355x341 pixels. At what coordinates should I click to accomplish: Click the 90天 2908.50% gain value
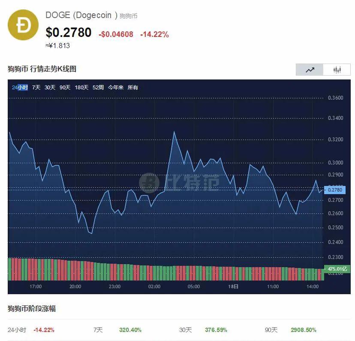tap(304, 330)
